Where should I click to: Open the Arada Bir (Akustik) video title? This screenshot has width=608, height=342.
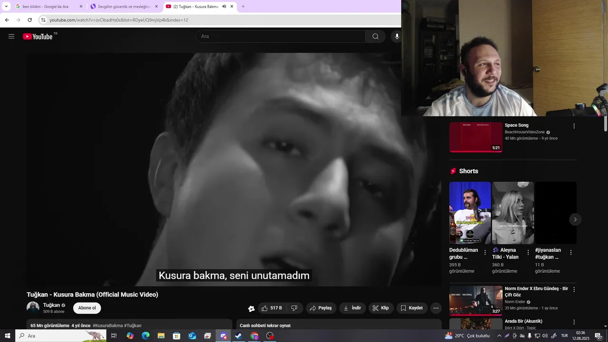click(523, 321)
